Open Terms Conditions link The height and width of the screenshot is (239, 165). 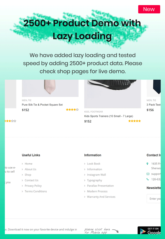pos(36,191)
